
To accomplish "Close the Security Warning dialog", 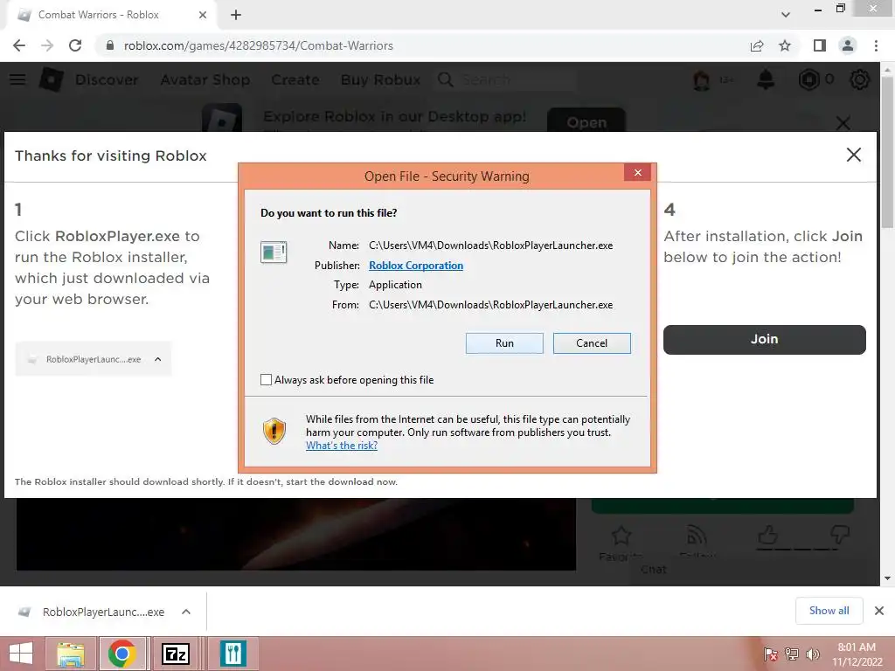I will 637,172.
